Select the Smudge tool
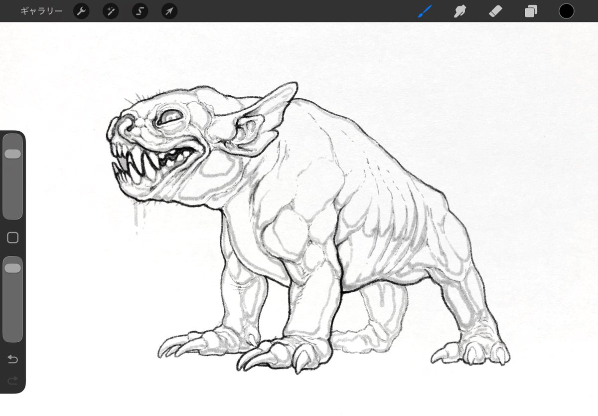 460,11
